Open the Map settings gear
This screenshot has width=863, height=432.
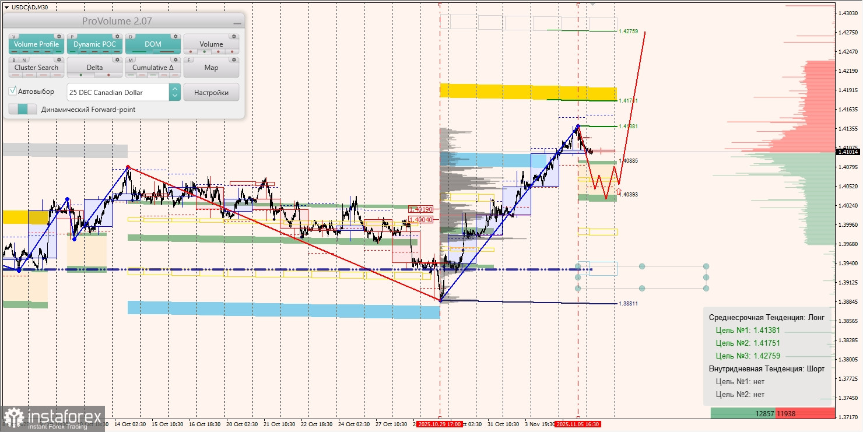point(234,59)
